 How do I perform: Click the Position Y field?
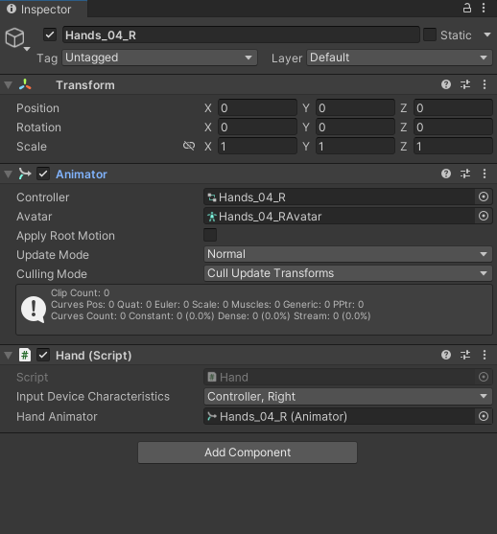point(355,108)
